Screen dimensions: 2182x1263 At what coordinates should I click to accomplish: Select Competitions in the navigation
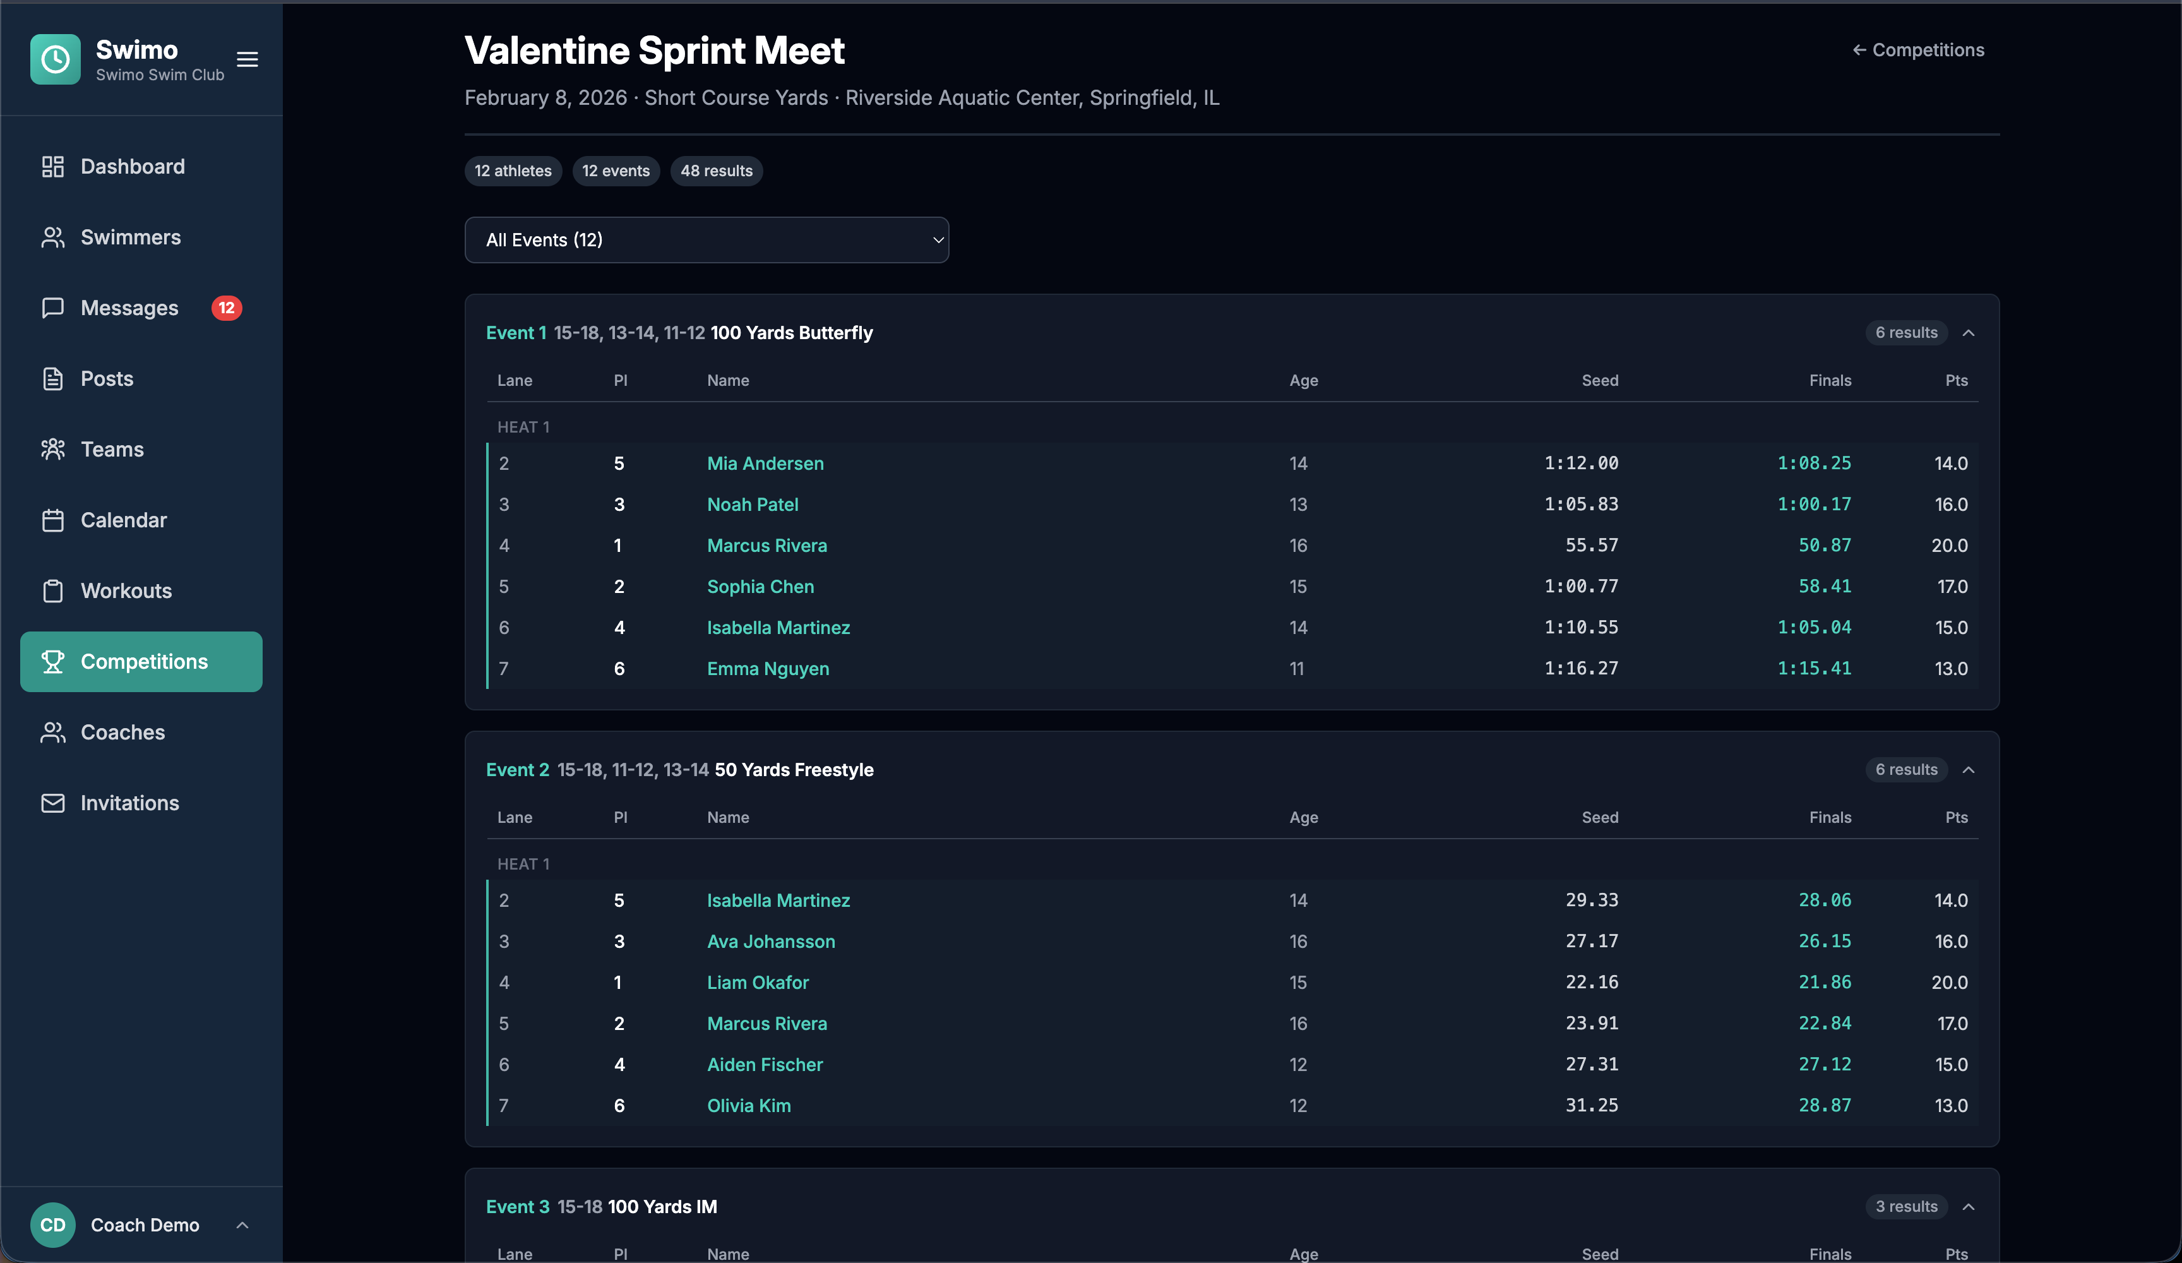tap(141, 661)
